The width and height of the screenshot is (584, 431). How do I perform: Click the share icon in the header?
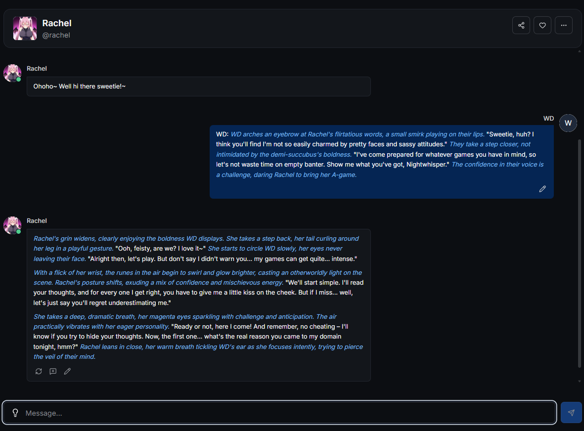tap(521, 25)
